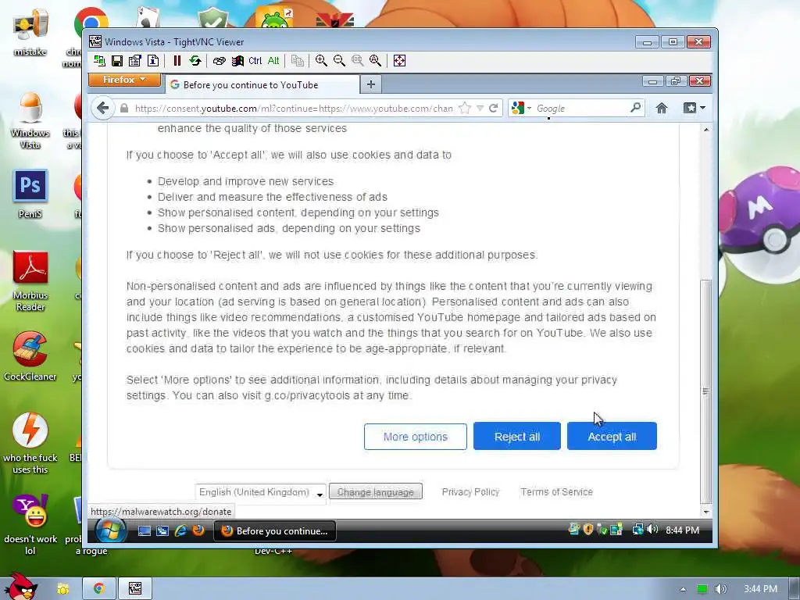Go to the Firefox home page icon
Image resolution: width=800 pixels, height=600 pixels.
662,108
